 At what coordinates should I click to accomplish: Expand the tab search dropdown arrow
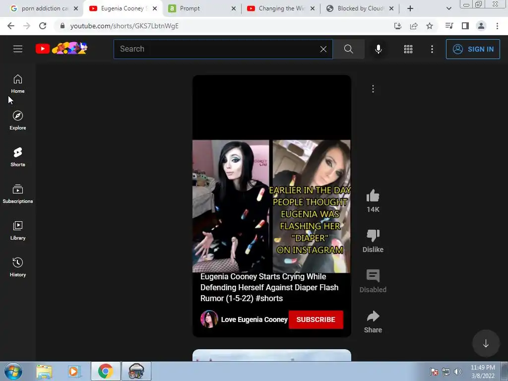pos(448,8)
